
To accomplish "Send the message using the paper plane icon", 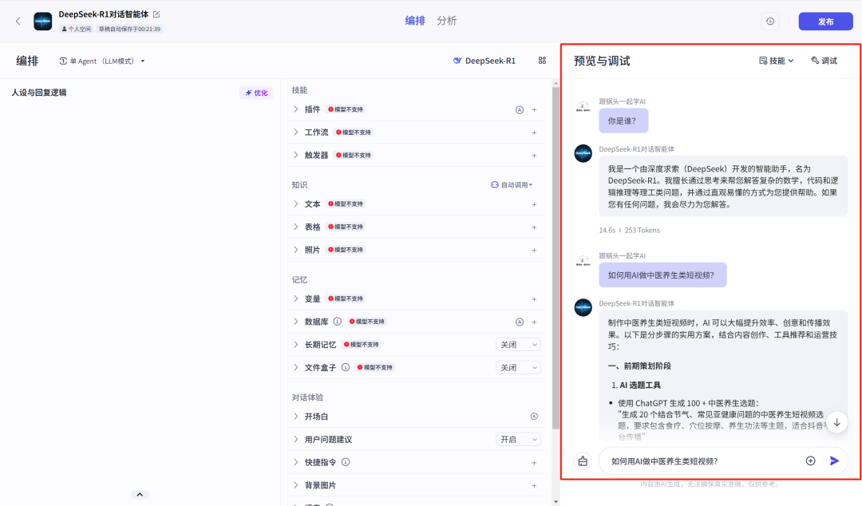I will coord(832,461).
